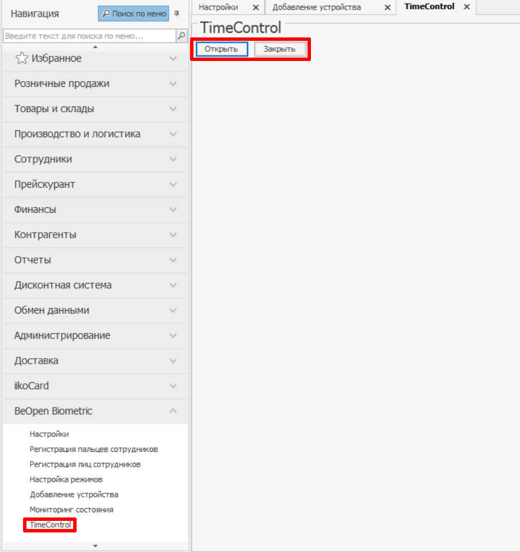Open Добавление устройства menu item

coord(74,494)
